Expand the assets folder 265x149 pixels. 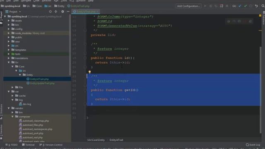point(9,21)
